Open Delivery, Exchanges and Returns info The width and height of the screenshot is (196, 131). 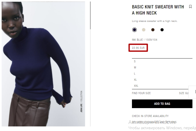click(154, 122)
